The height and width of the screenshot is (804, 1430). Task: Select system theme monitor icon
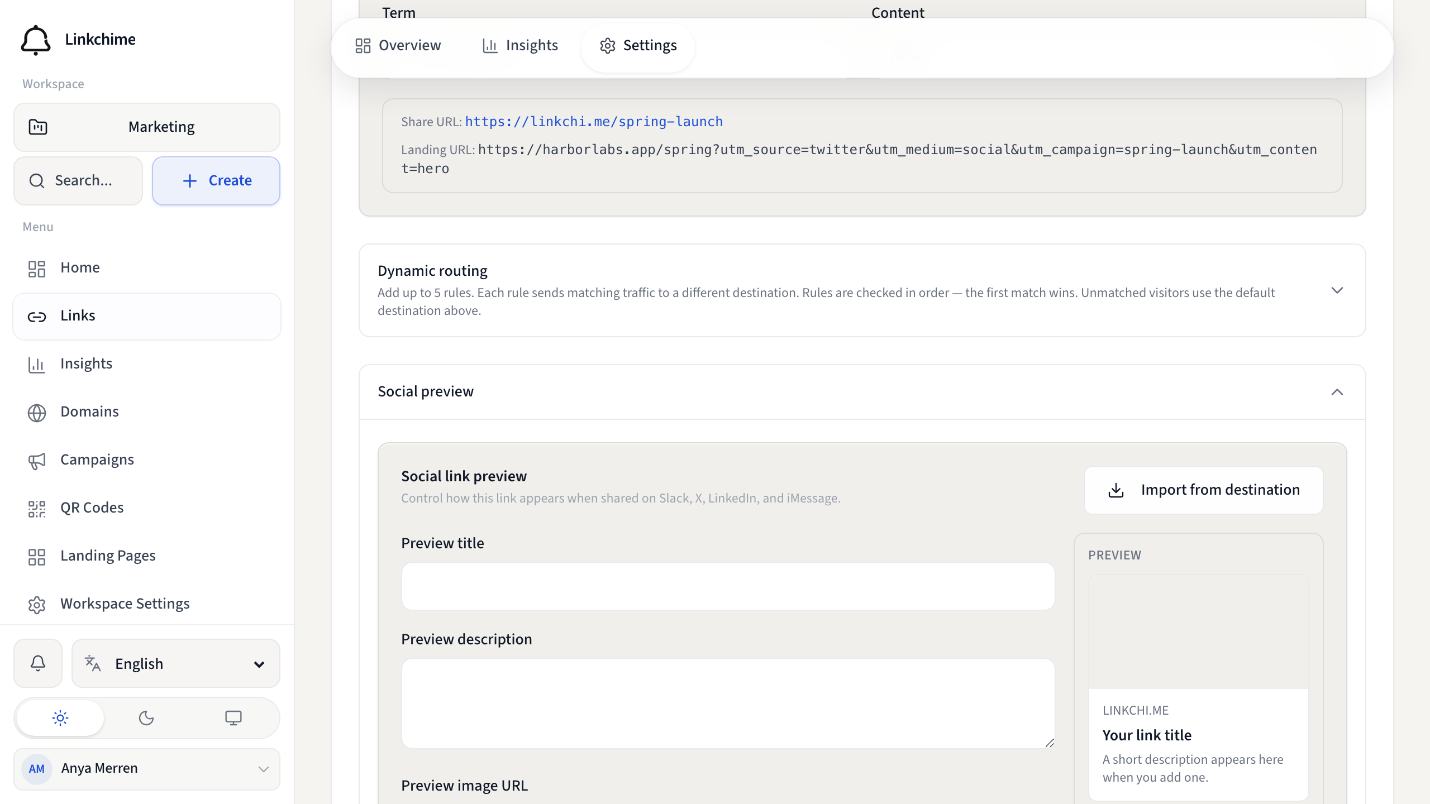pyautogui.click(x=233, y=718)
